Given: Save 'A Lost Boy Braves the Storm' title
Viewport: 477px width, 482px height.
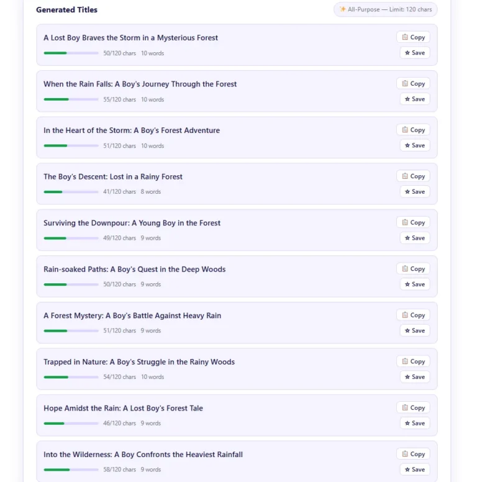Looking at the screenshot, I should (415, 53).
